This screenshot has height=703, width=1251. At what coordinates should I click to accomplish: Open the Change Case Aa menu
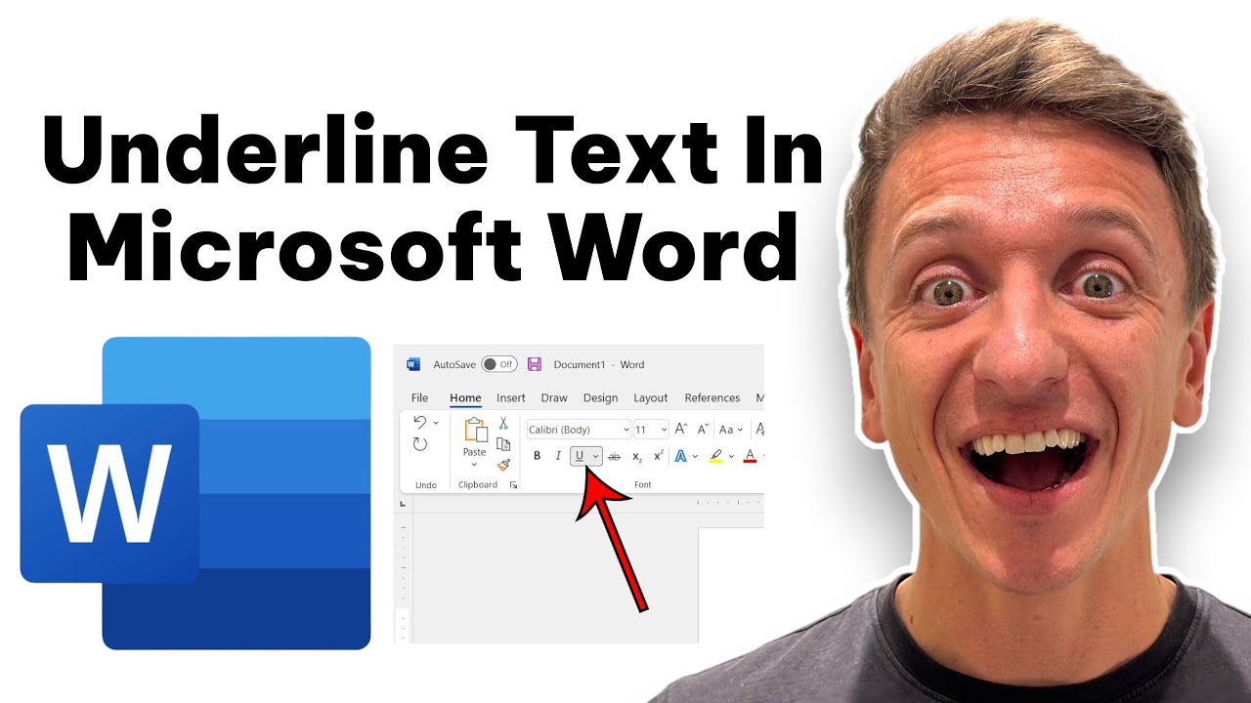731,430
